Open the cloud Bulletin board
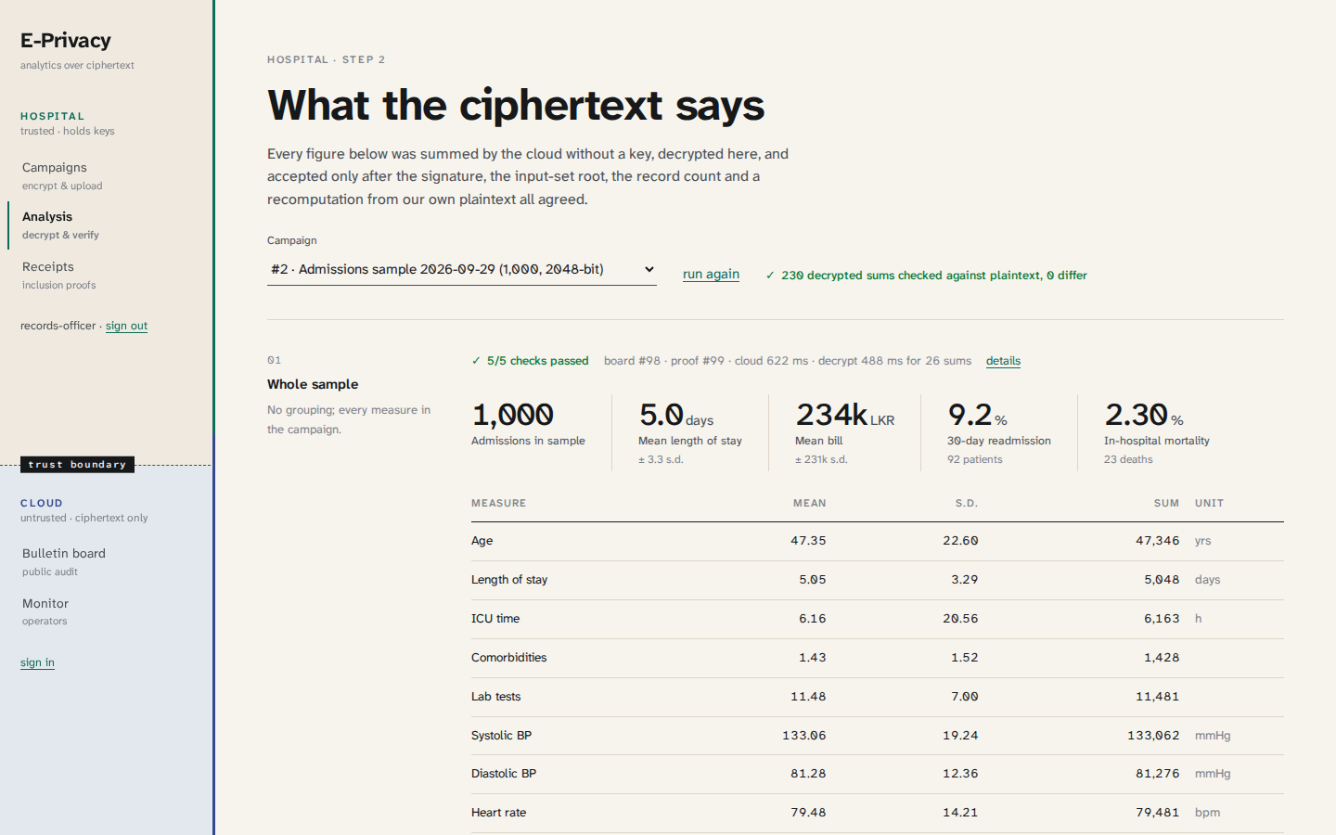 click(63, 562)
